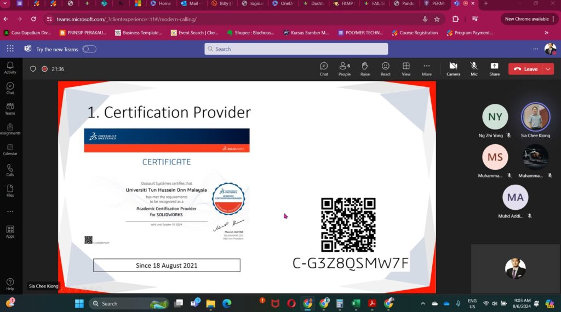Switch to the Bitly tab
The height and width of the screenshot is (312, 561).
pyautogui.click(x=223, y=3)
